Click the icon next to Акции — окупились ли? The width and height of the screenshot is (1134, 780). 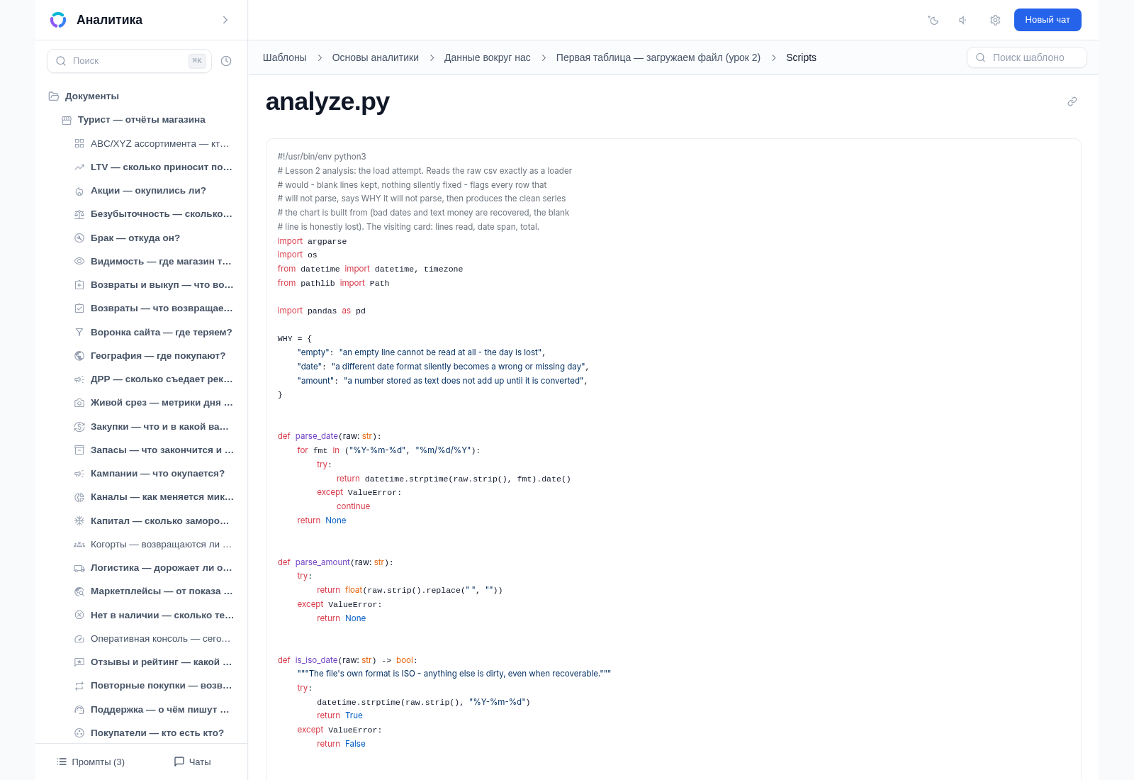point(79,191)
